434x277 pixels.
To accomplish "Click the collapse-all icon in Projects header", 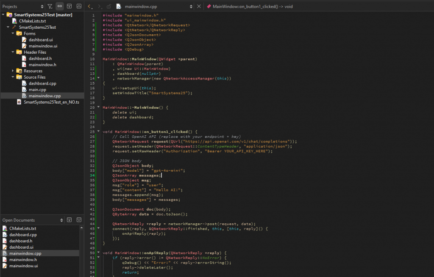I will pyautogui.click(x=79, y=6).
